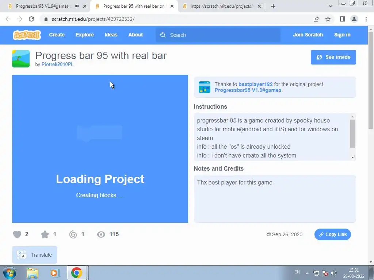Screen dimensions: 374x280
Task: Close the third browser tab
Action: pyautogui.click(x=259, y=7)
